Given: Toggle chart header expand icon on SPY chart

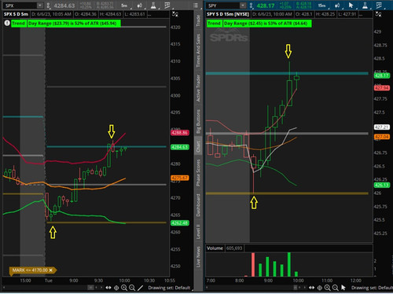Looking at the screenshot, I should point(378,14).
